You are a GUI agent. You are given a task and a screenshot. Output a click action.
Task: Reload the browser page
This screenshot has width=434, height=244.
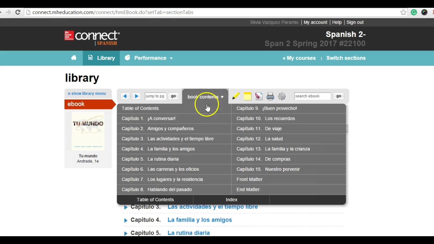(x=18, y=12)
